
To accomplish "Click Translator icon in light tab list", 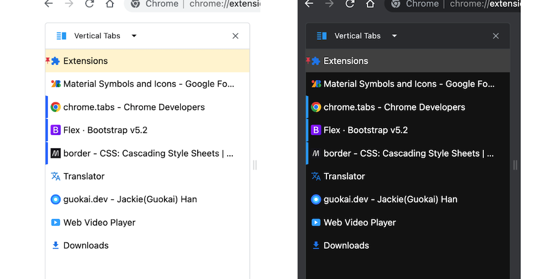I will 55,176.
